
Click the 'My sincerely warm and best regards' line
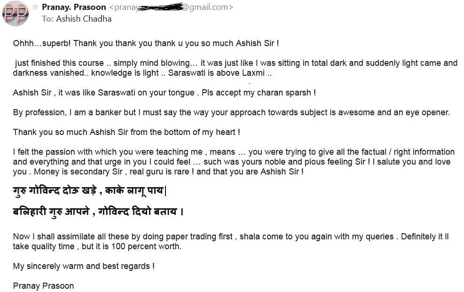tap(84, 266)
